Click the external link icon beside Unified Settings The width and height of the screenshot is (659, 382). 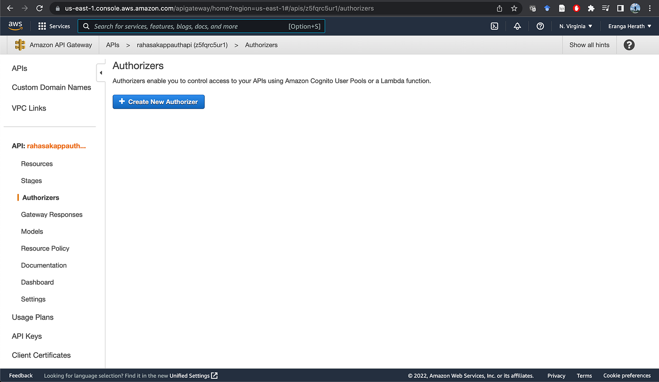pyautogui.click(x=214, y=375)
